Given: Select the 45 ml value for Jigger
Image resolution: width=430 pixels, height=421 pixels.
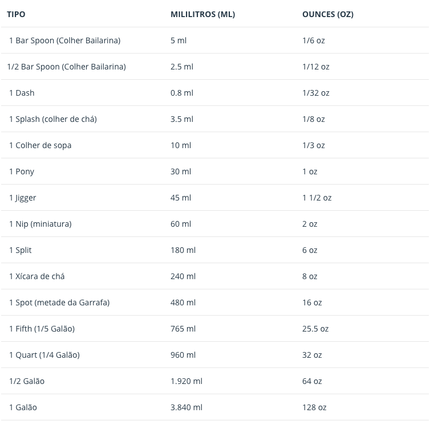Looking at the screenshot, I should pyautogui.click(x=181, y=198).
